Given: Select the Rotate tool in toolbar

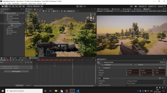Looking at the screenshot, I should click(x=10, y=6).
